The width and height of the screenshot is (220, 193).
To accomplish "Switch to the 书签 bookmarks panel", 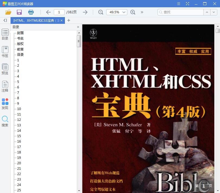I will coord(5,51).
